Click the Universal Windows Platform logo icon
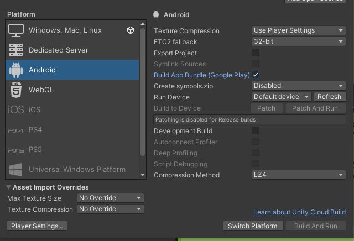 pyautogui.click(x=15, y=170)
